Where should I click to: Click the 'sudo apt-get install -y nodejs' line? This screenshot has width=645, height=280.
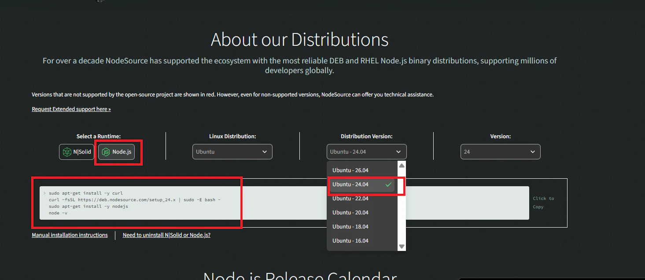(x=88, y=206)
